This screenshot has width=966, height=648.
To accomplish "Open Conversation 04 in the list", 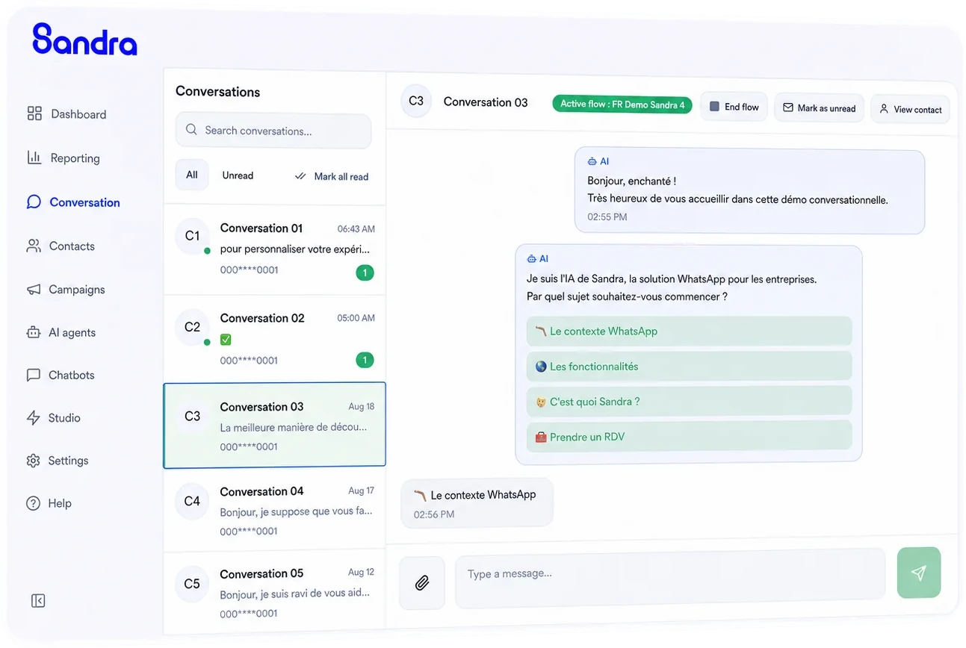I will pos(274,511).
